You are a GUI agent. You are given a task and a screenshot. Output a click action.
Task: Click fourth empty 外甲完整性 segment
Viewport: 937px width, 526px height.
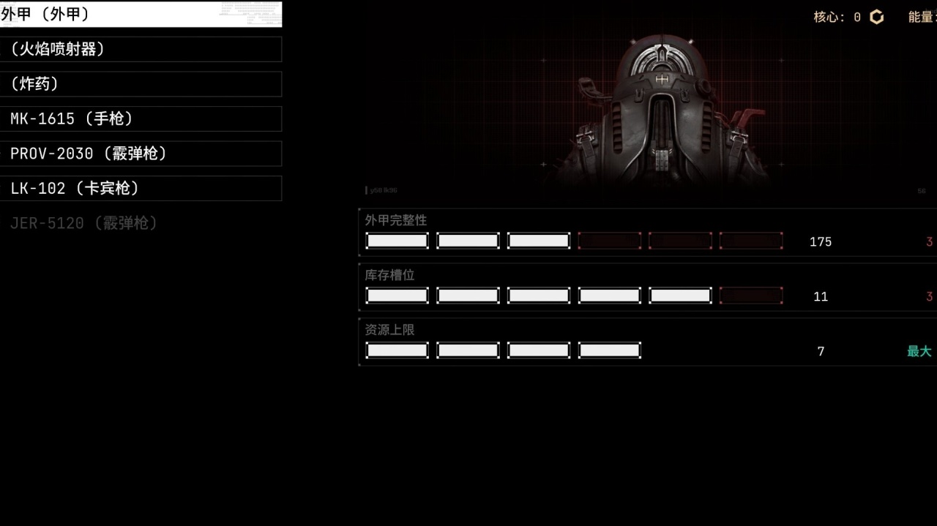point(609,241)
